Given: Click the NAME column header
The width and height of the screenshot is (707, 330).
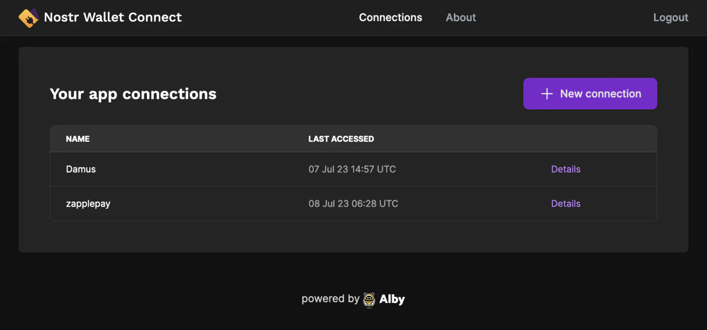Looking at the screenshot, I should (x=78, y=139).
